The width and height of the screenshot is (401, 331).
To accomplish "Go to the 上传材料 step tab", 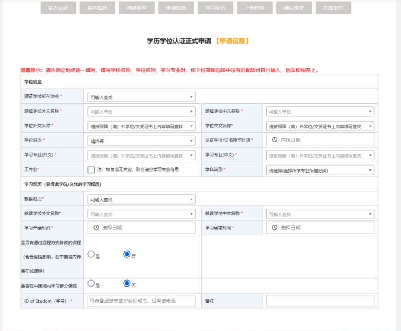I will (255, 8).
